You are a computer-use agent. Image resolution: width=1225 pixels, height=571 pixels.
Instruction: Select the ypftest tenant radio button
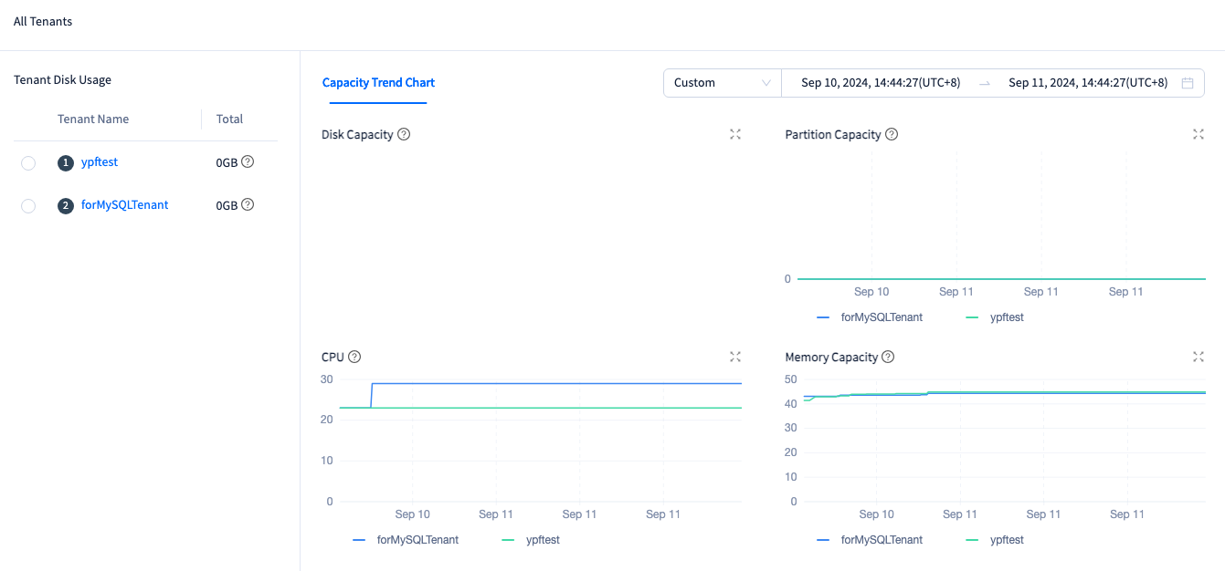[x=28, y=163]
